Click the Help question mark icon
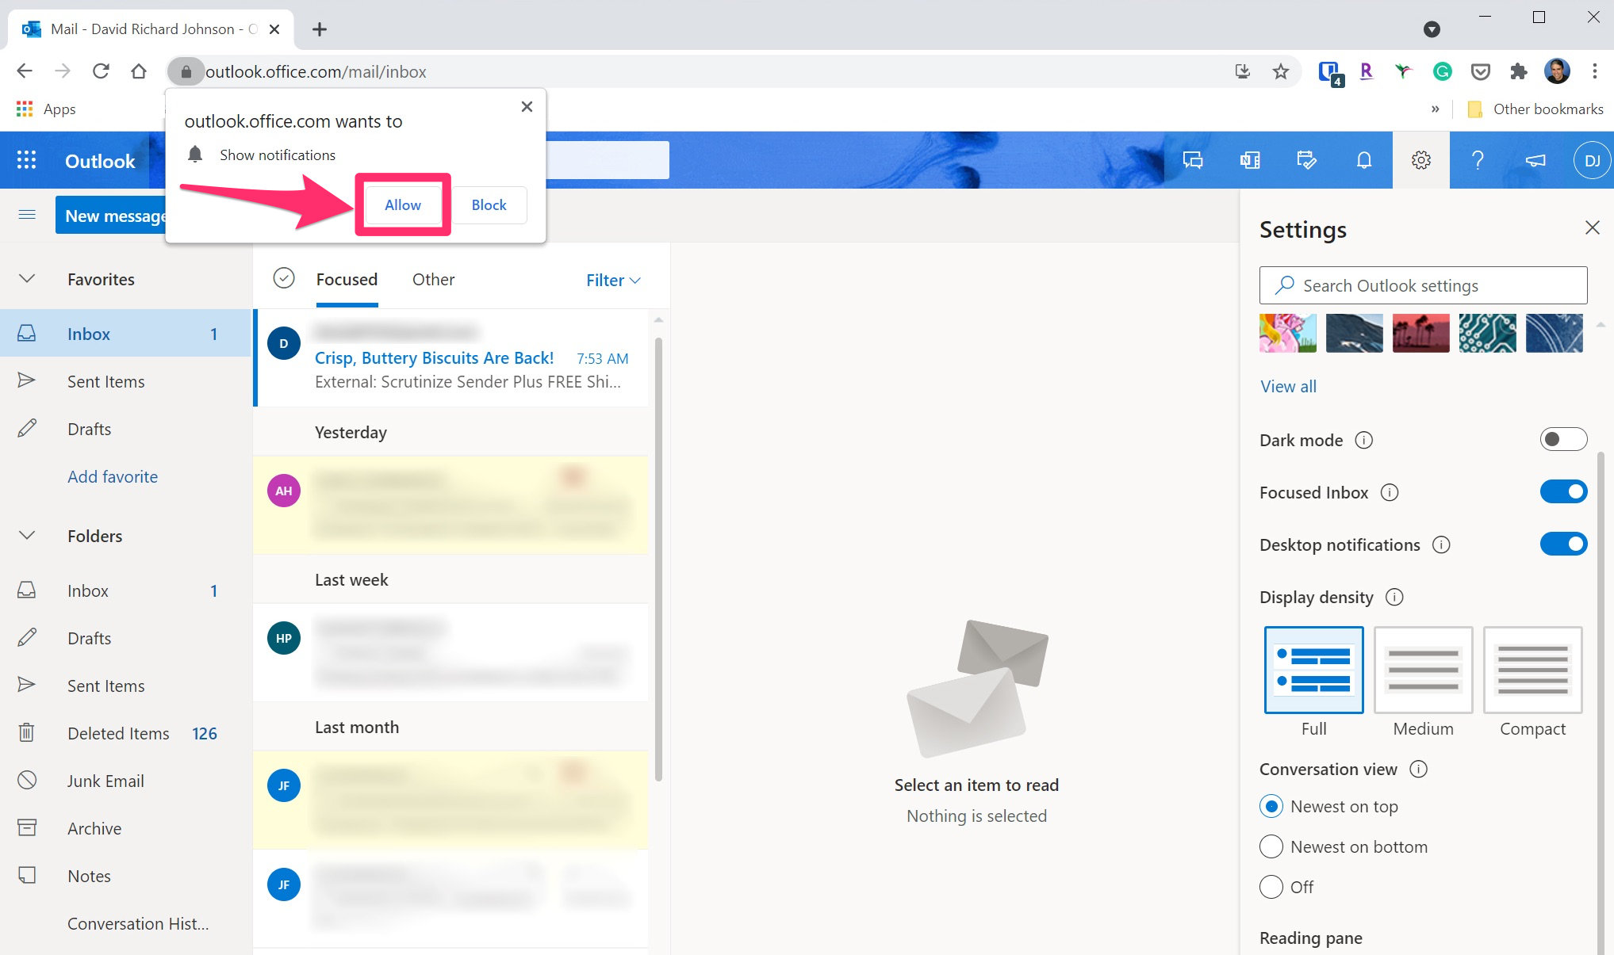 (x=1478, y=160)
